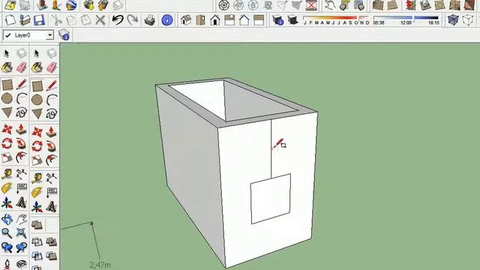Undo the last action
Screen dimensions: 480x270
(117, 20)
